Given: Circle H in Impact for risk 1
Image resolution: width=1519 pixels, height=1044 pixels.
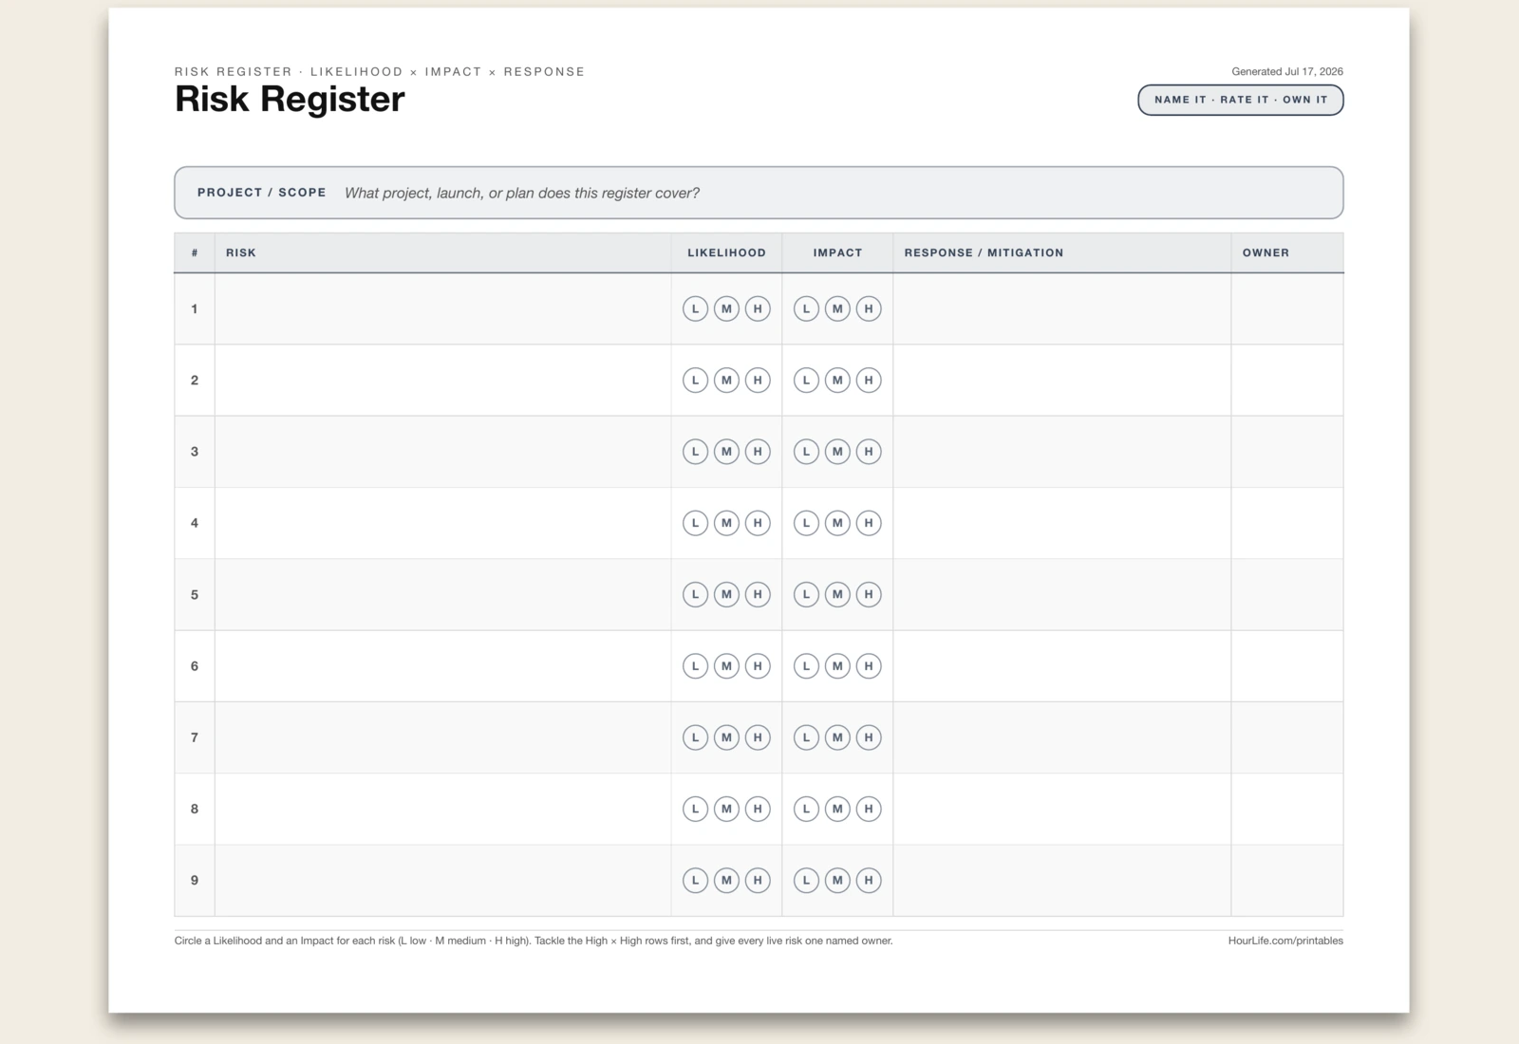Looking at the screenshot, I should (x=869, y=308).
